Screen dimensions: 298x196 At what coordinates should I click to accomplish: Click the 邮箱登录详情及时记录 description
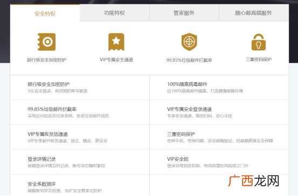click(x=66, y=166)
